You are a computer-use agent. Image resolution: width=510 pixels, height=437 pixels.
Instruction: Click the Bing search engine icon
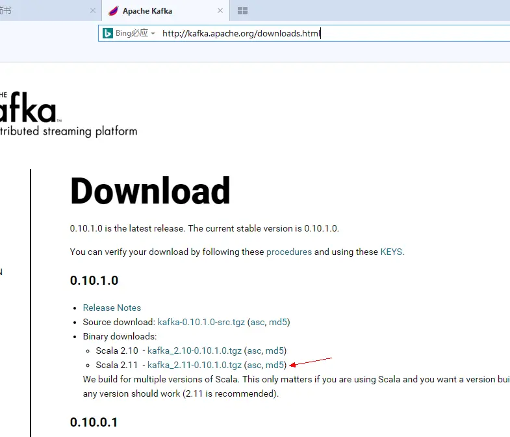108,33
